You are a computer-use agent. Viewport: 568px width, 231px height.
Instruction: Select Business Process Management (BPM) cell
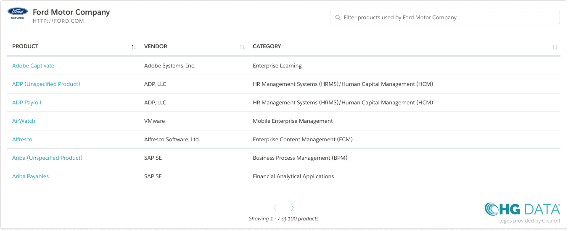tap(300, 158)
